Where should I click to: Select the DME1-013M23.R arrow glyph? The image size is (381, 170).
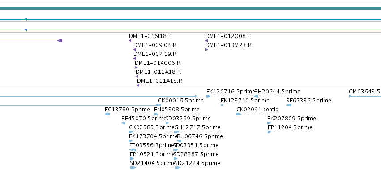[x=206, y=50]
